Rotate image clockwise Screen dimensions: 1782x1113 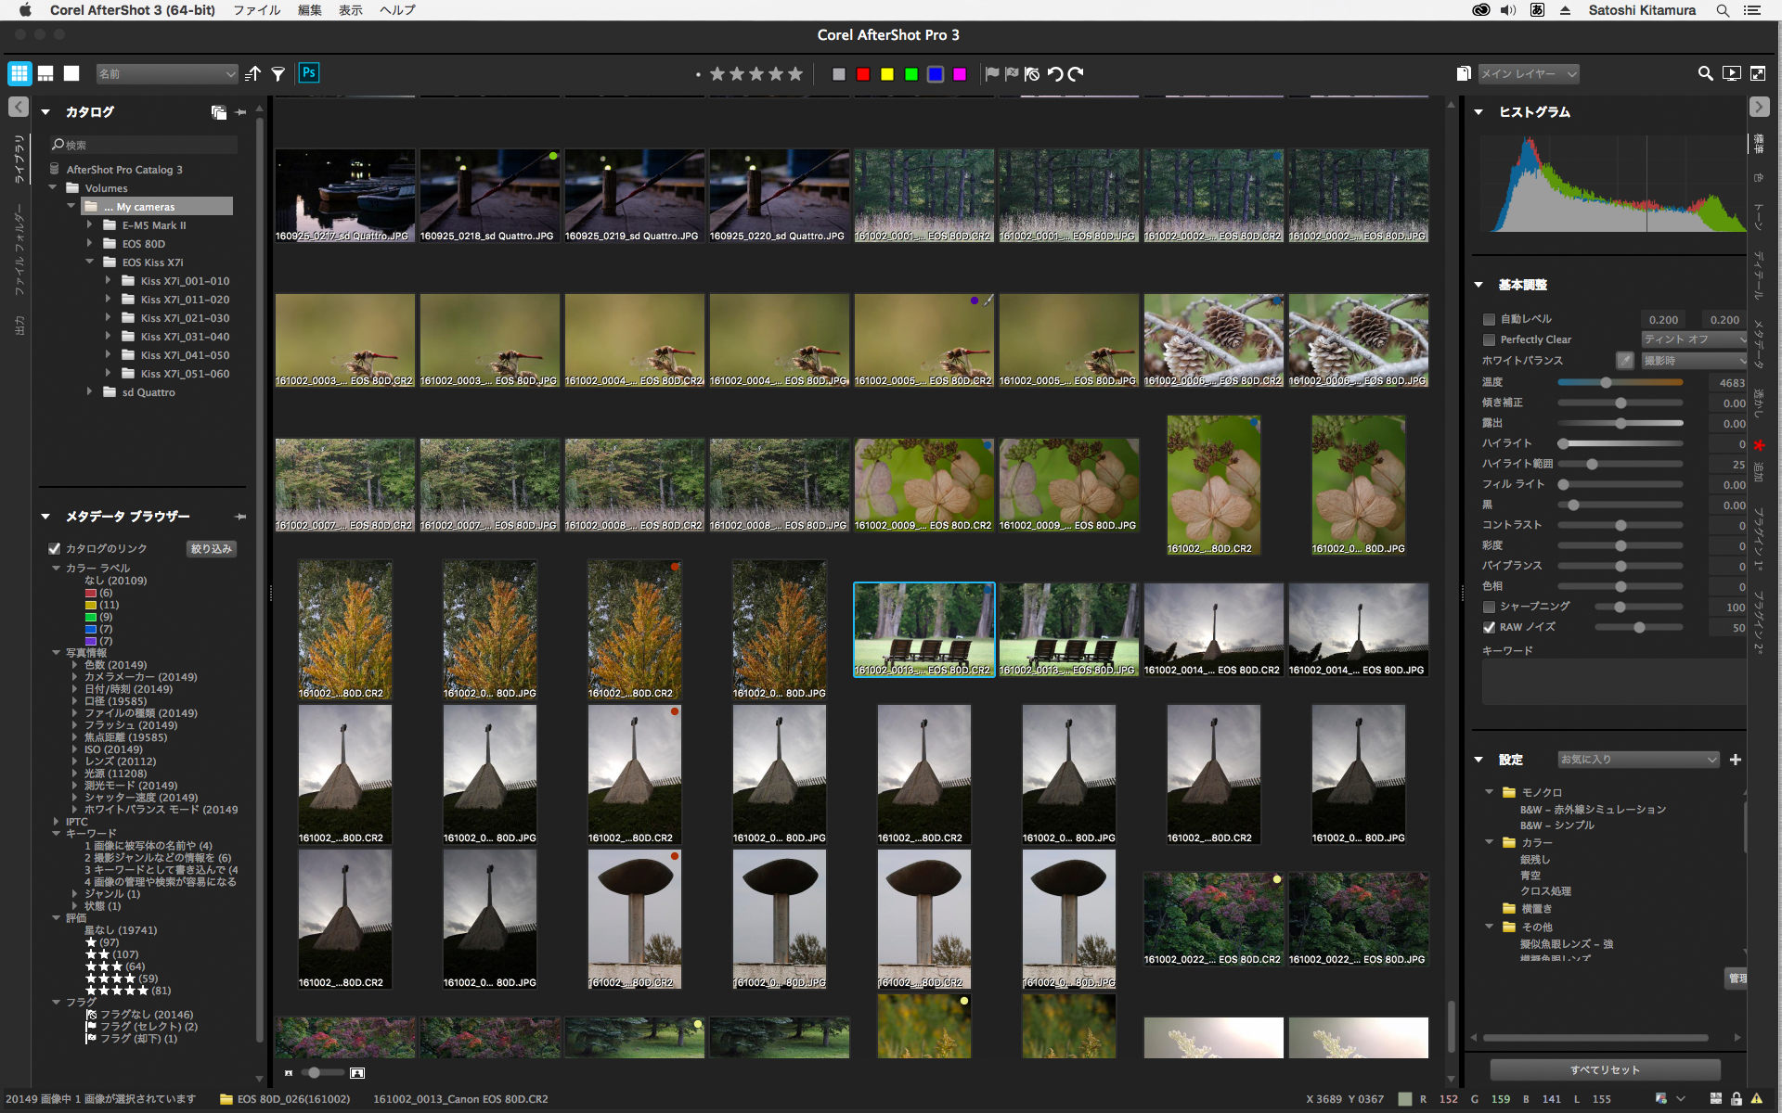tap(1076, 74)
